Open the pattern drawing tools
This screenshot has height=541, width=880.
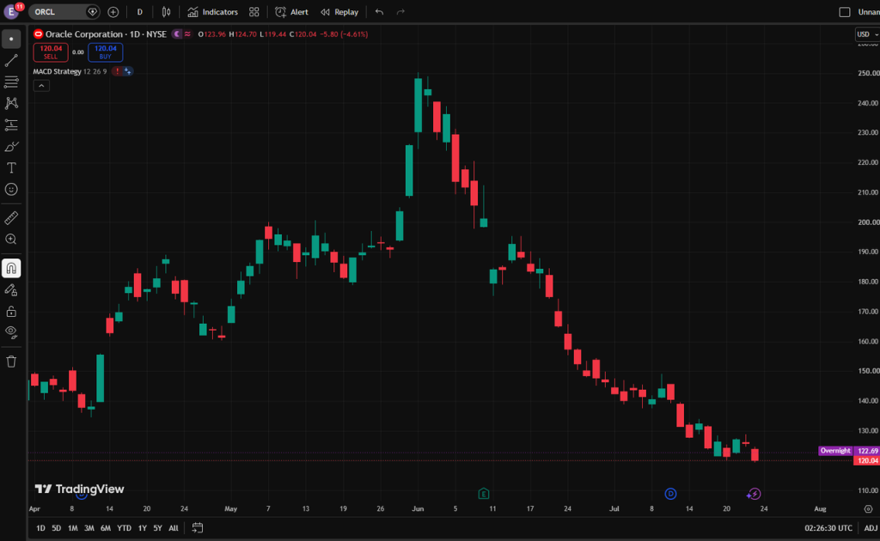point(11,103)
